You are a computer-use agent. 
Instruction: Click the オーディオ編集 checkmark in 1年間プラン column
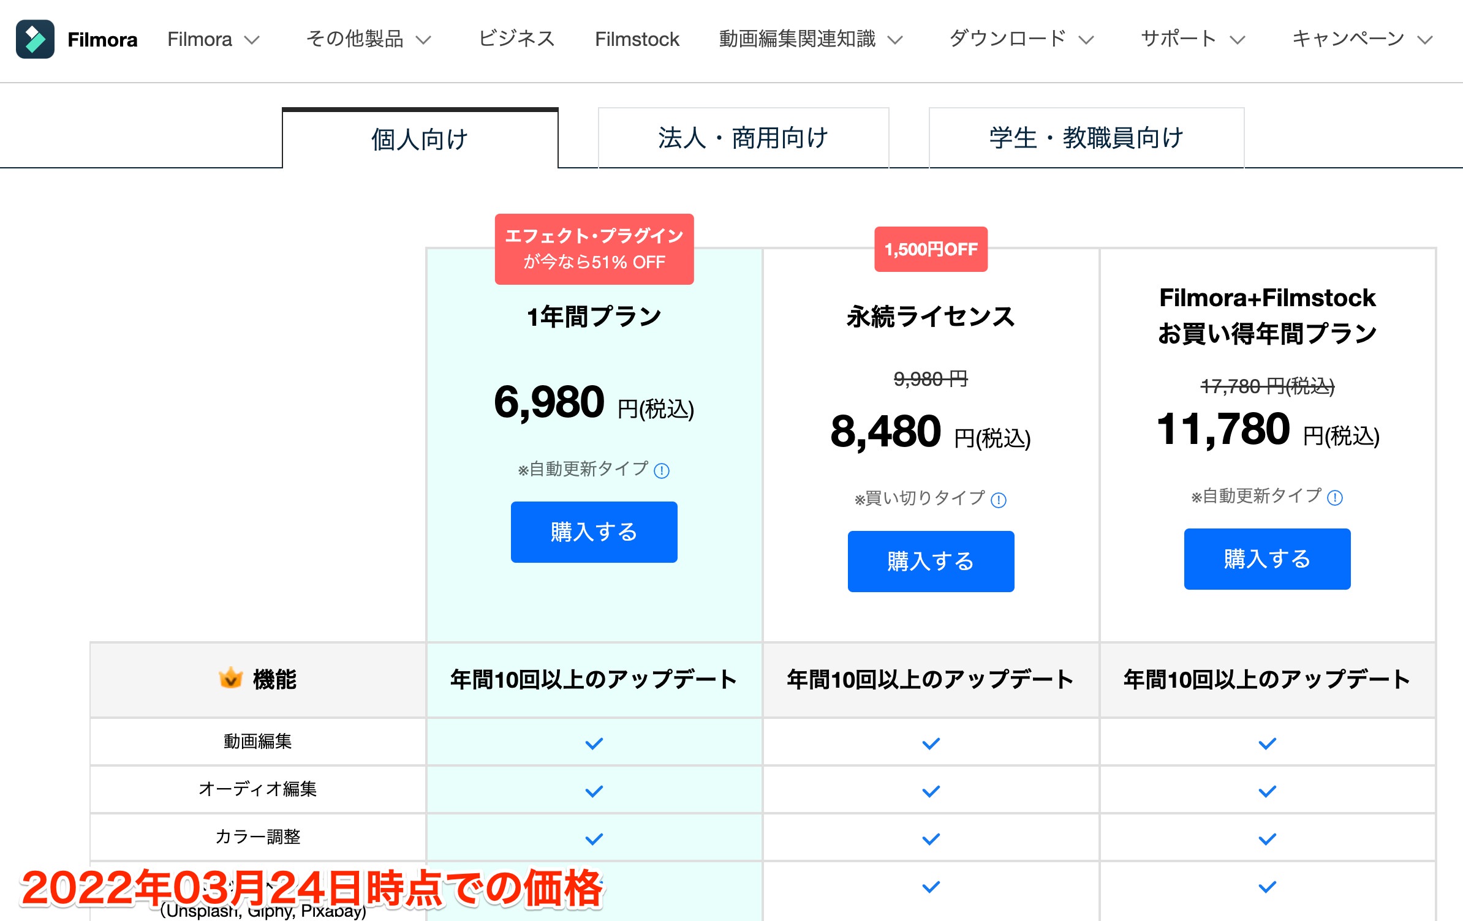click(594, 791)
